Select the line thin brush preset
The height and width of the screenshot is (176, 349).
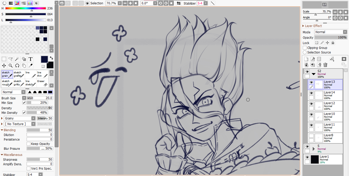coord(42,74)
